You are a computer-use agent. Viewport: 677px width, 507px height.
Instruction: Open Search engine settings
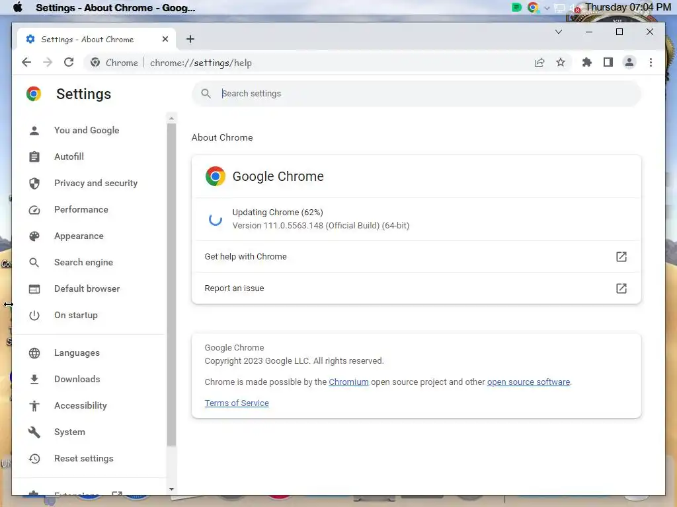click(x=84, y=263)
